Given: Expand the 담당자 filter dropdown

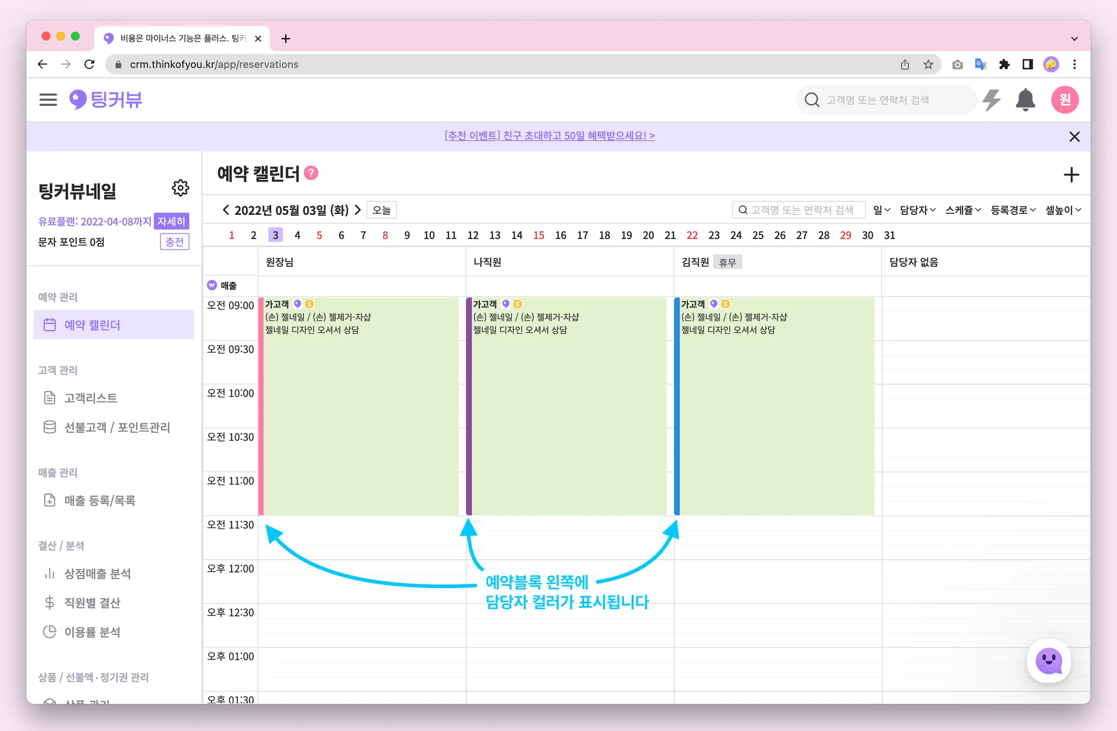Looking at the screenshot, I should point(917,210).
